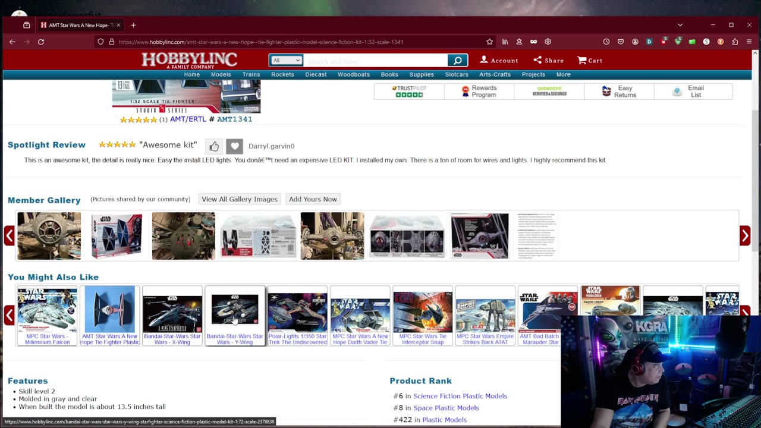
Task: Give the spotlight review a thumbs up
Action: pos(214,146)
